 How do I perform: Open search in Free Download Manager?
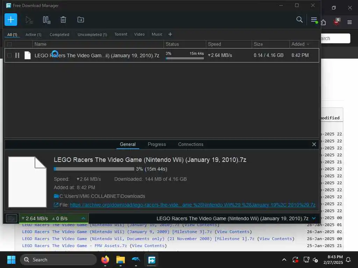click(x=299, y=20)
